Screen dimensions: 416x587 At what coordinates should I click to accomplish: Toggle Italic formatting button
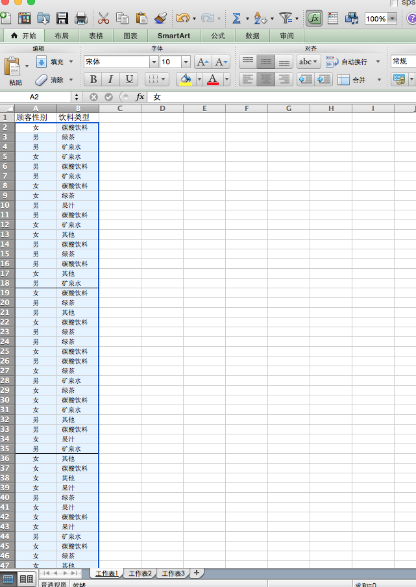111,79
